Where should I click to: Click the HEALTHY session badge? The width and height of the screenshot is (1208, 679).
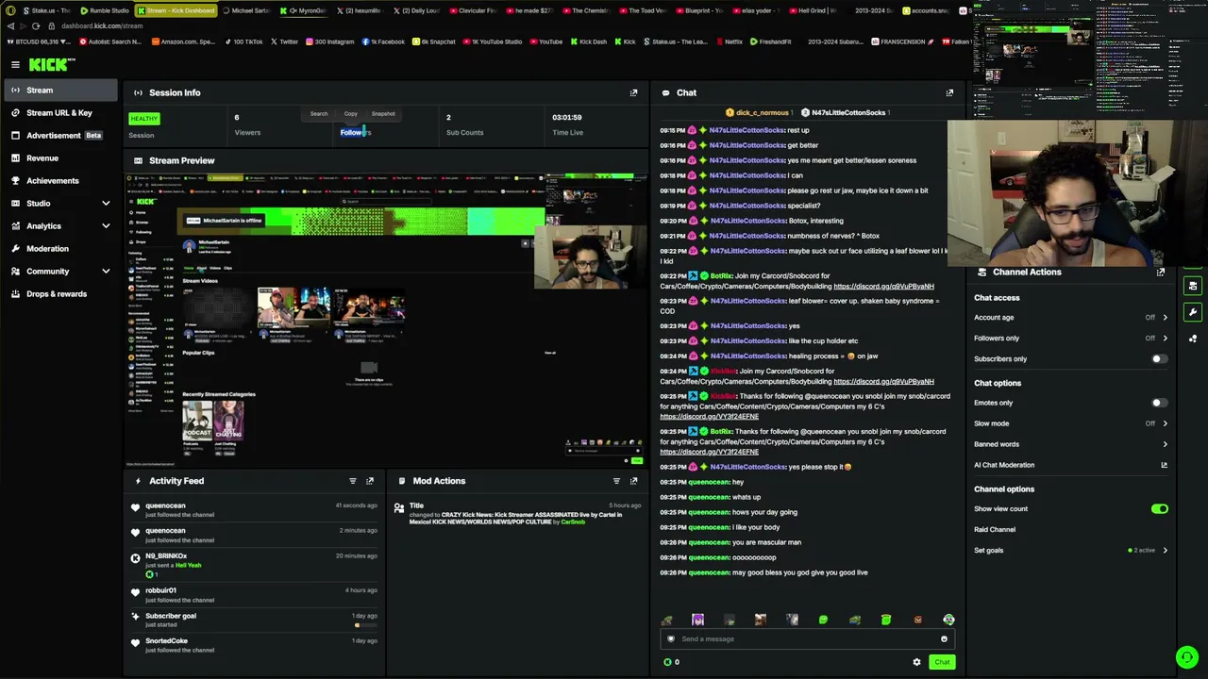[144, 119]
